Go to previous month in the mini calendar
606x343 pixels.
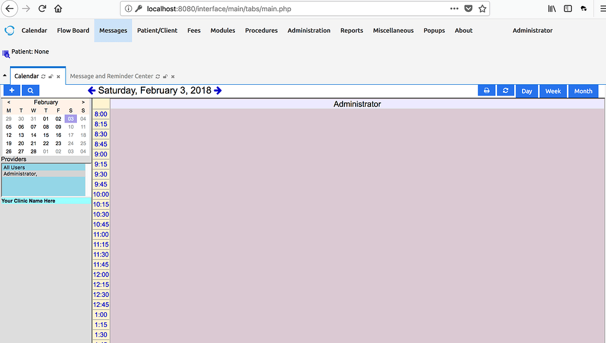[x=8, y=102]
